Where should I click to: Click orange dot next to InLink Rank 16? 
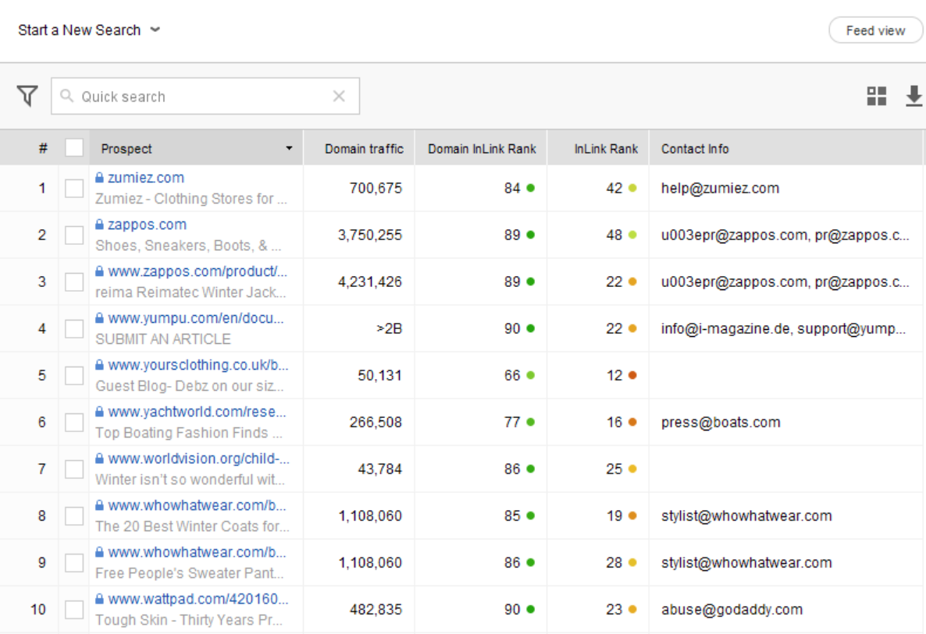click(632, 422)
